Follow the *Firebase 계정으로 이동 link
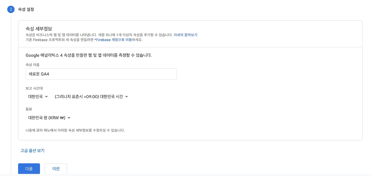This screenshot has width=371, height=176. point(113,40)
